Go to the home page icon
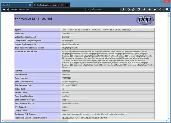The height and width of the screenshot is (123, 171). 150,10
